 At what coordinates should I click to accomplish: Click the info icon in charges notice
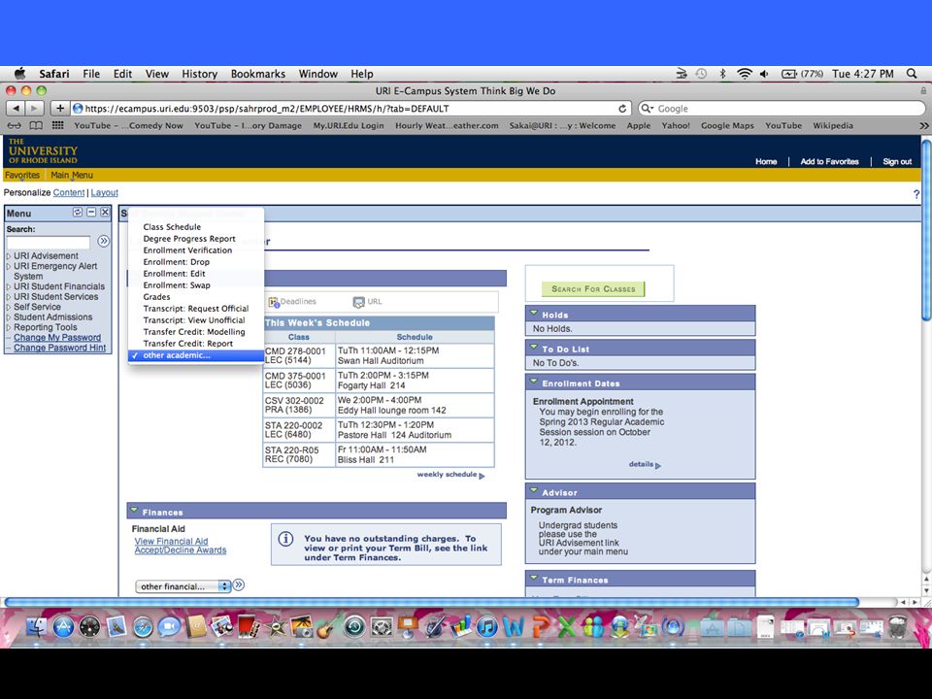[x=285, y=539]
